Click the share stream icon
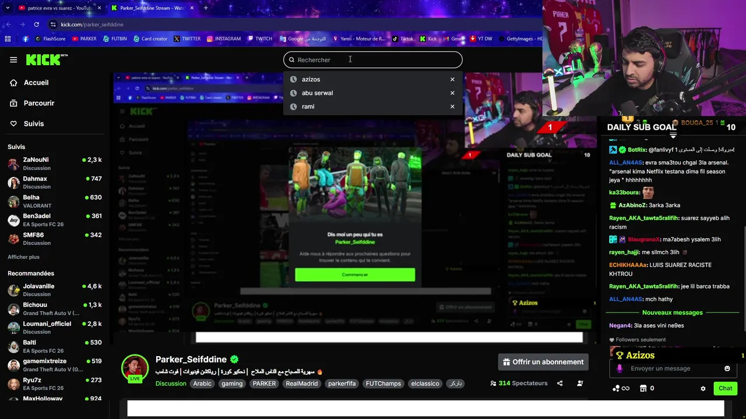The width and height of the screenshot is (746, 419). pos(560,384)
